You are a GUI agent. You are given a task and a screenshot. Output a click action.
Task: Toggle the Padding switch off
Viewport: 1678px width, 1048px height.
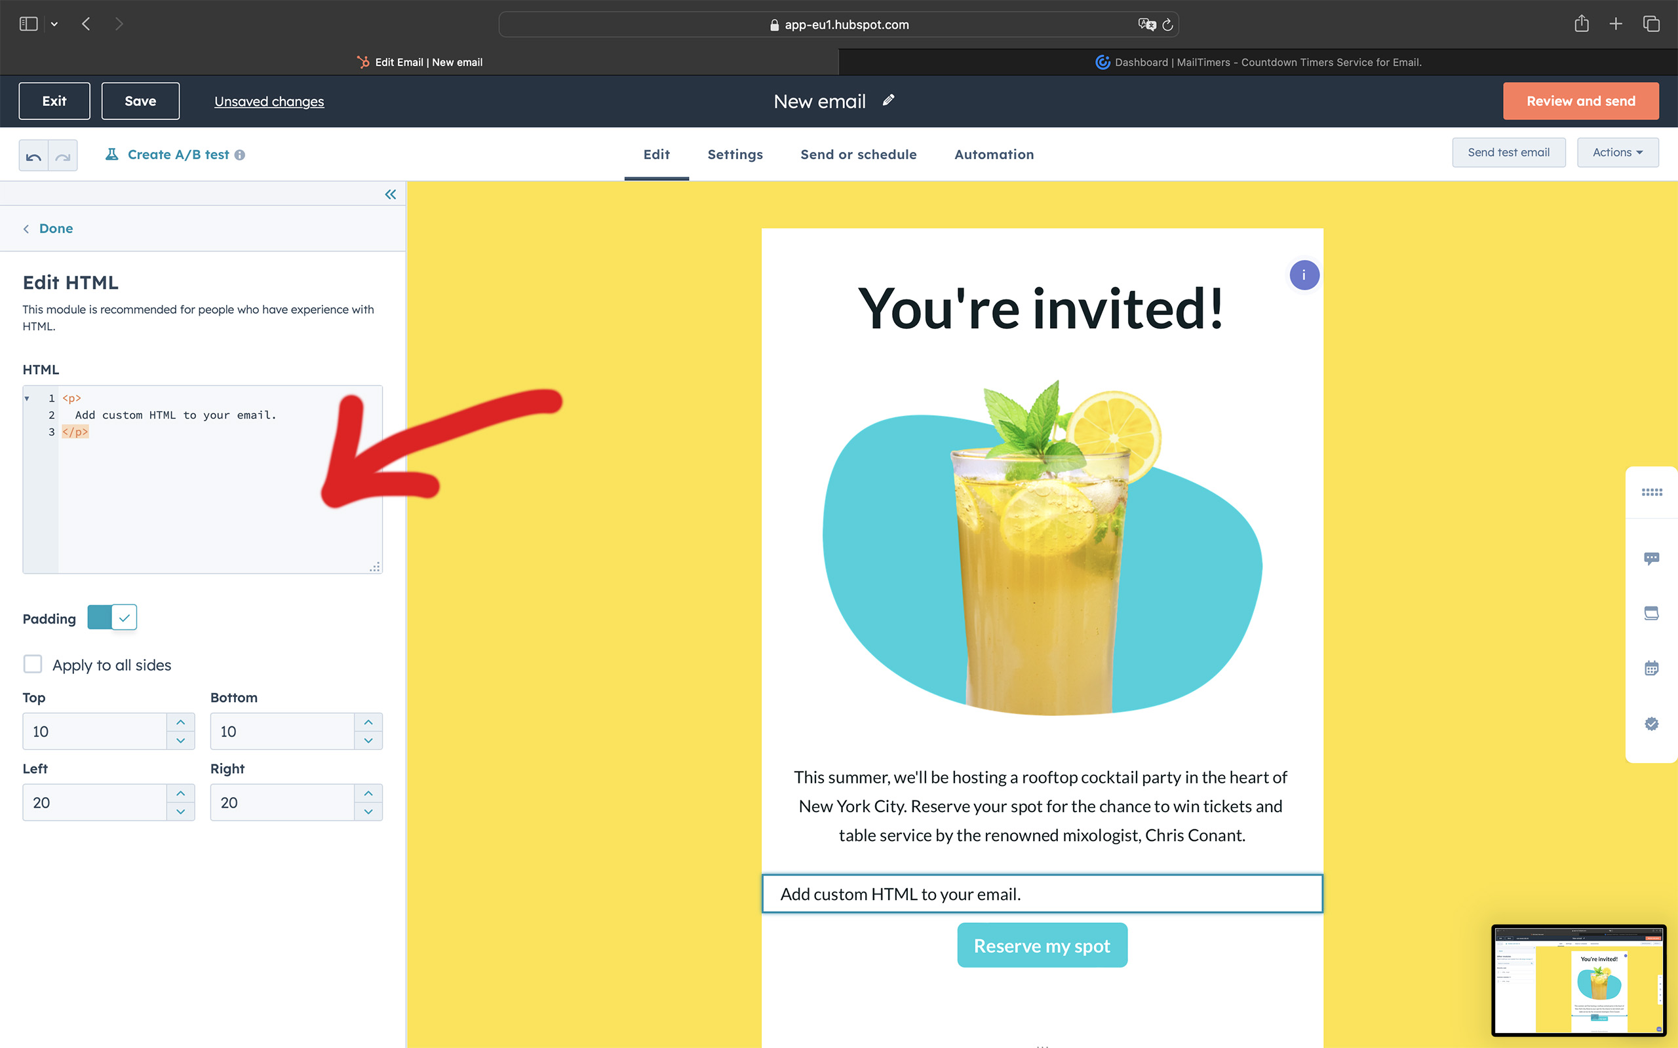tap(112, 617)
